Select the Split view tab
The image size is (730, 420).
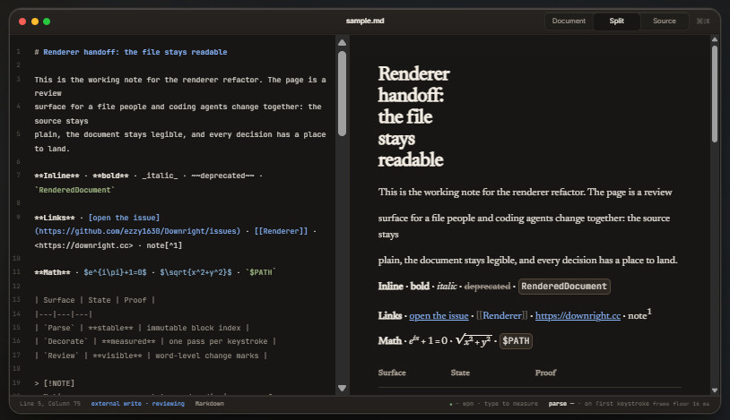click(x=616, y=21)
